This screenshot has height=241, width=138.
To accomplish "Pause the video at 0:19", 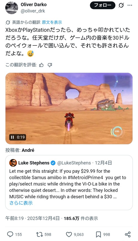I will (x=12, y=137).
